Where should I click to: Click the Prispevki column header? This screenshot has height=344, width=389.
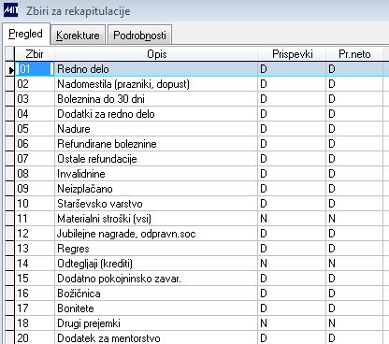292,54
